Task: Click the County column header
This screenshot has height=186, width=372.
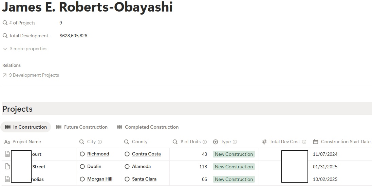Action: [x=140, y=142]
